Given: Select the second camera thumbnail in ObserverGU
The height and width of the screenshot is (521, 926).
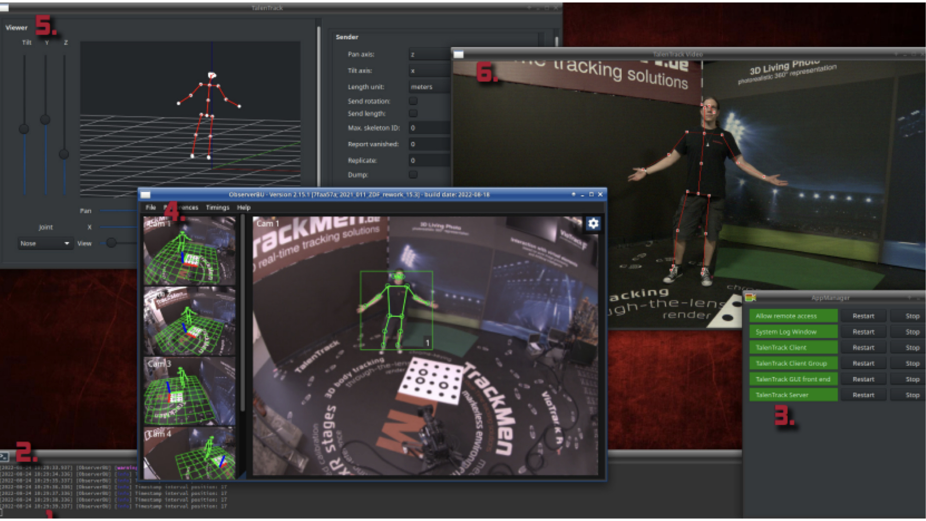Looking at the screenshot, I should (x=190, y=321).
